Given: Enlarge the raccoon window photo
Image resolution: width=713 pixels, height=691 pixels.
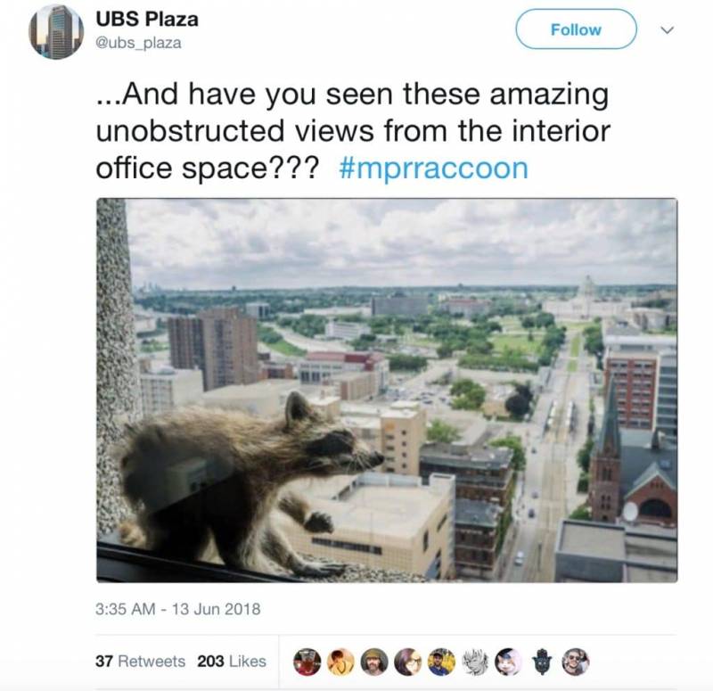Looking at the screenshot, I should click(x=387, y=391).
